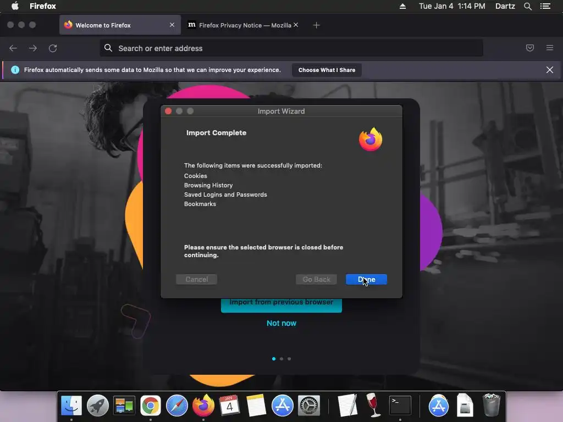563x422 pixels.
Task: Click Firefox icon in the Dock
Action: pos(203,406)
